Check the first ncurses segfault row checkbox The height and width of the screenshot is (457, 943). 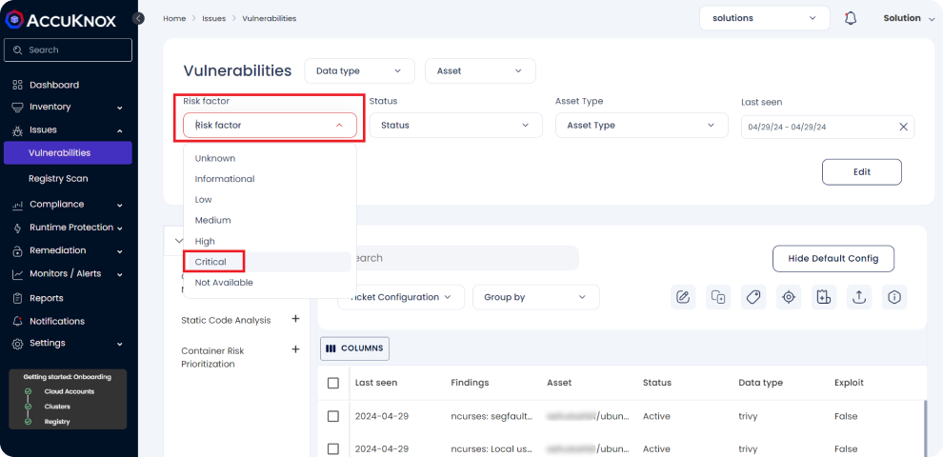click(333, 416)
